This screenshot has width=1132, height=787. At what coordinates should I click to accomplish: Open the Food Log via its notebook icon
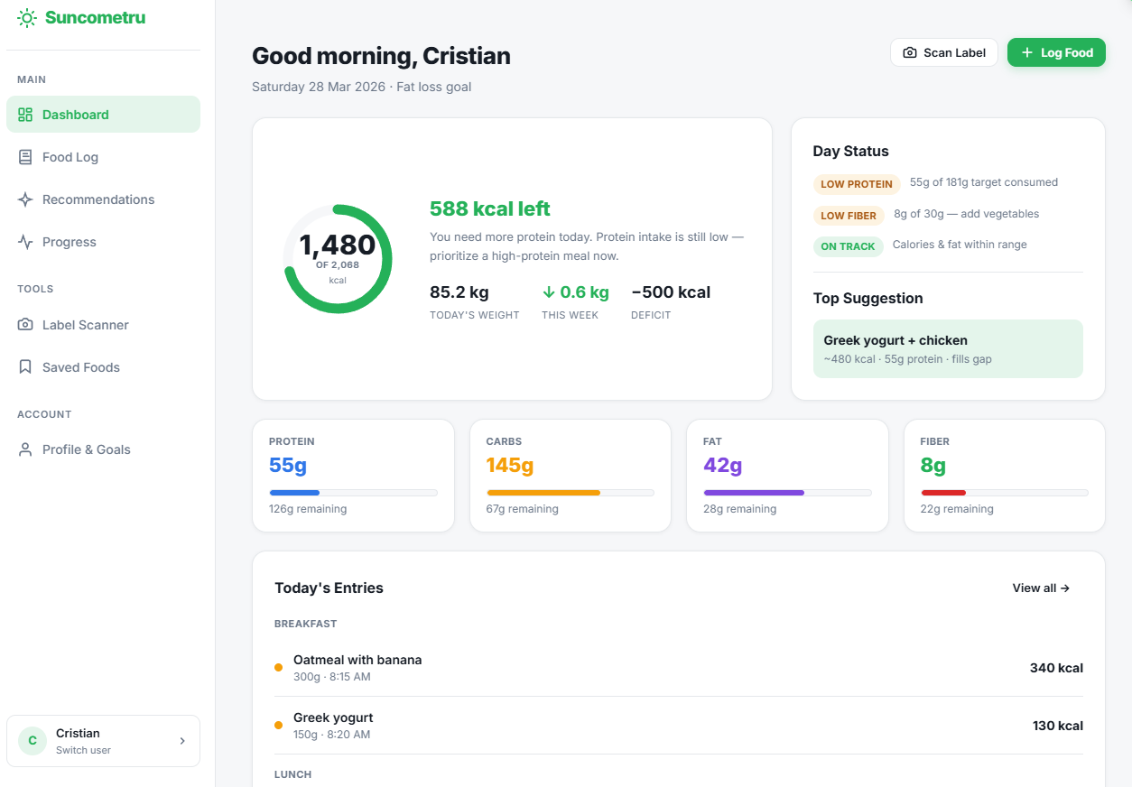pos(27,156)
